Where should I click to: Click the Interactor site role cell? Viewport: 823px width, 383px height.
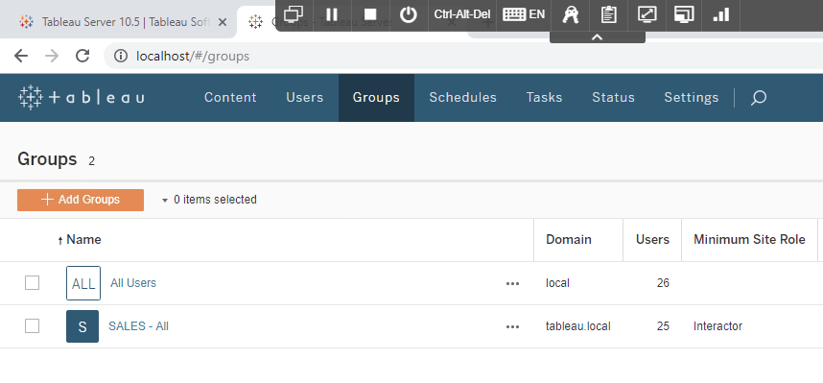pos(717,326)
